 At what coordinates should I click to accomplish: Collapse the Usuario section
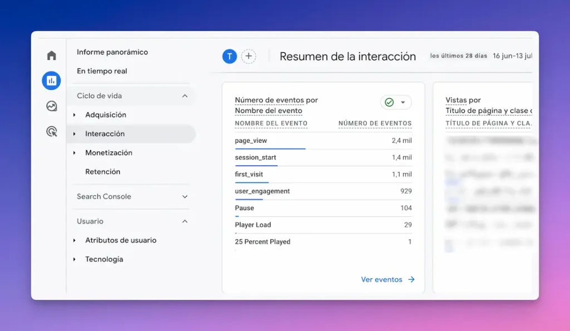184,221
